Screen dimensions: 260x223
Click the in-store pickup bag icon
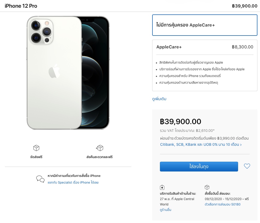(x=162, y=187)
